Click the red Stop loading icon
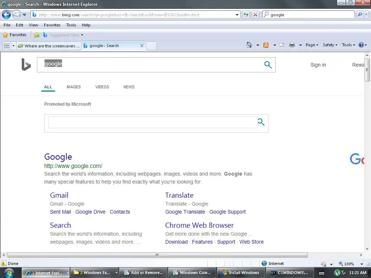 pos(255,14)
